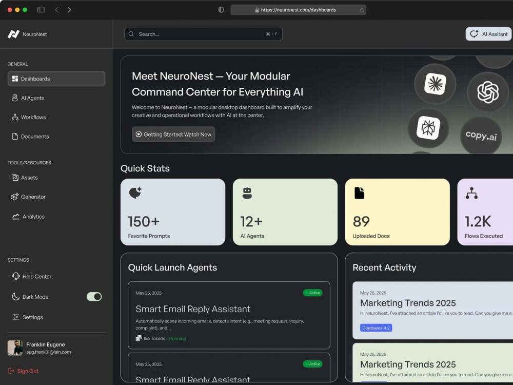Click the Favorite Prompts chat sparkle icon
The height and width of the screenshot is (385, 513).
click(135, 192)
